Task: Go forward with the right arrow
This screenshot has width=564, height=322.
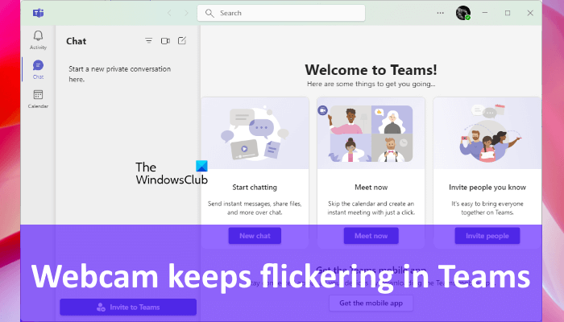Action: [x=186, y=13]
